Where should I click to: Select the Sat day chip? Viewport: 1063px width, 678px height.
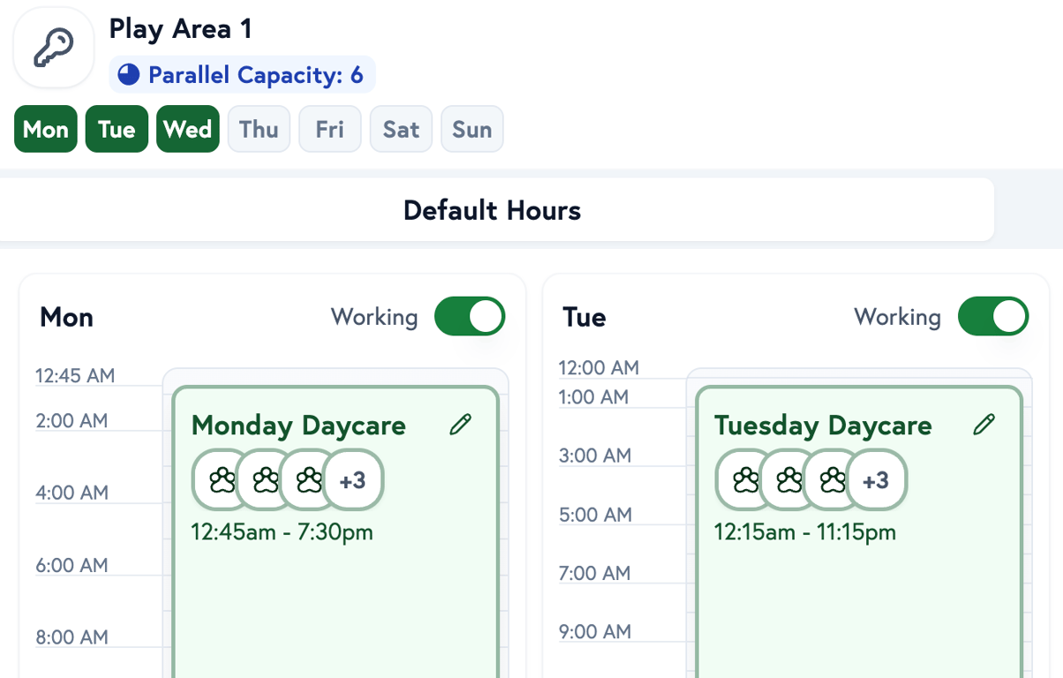tap(401, 130)
